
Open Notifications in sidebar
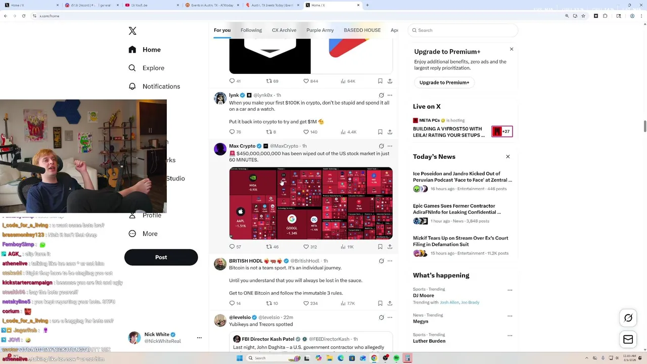[154, 86]
